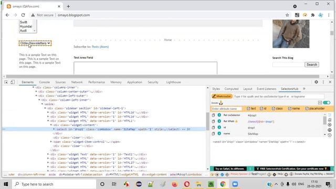Screen dimensions: 336x189
Task: Copy the Rel cssSelector value
Action: coord(213,115)
